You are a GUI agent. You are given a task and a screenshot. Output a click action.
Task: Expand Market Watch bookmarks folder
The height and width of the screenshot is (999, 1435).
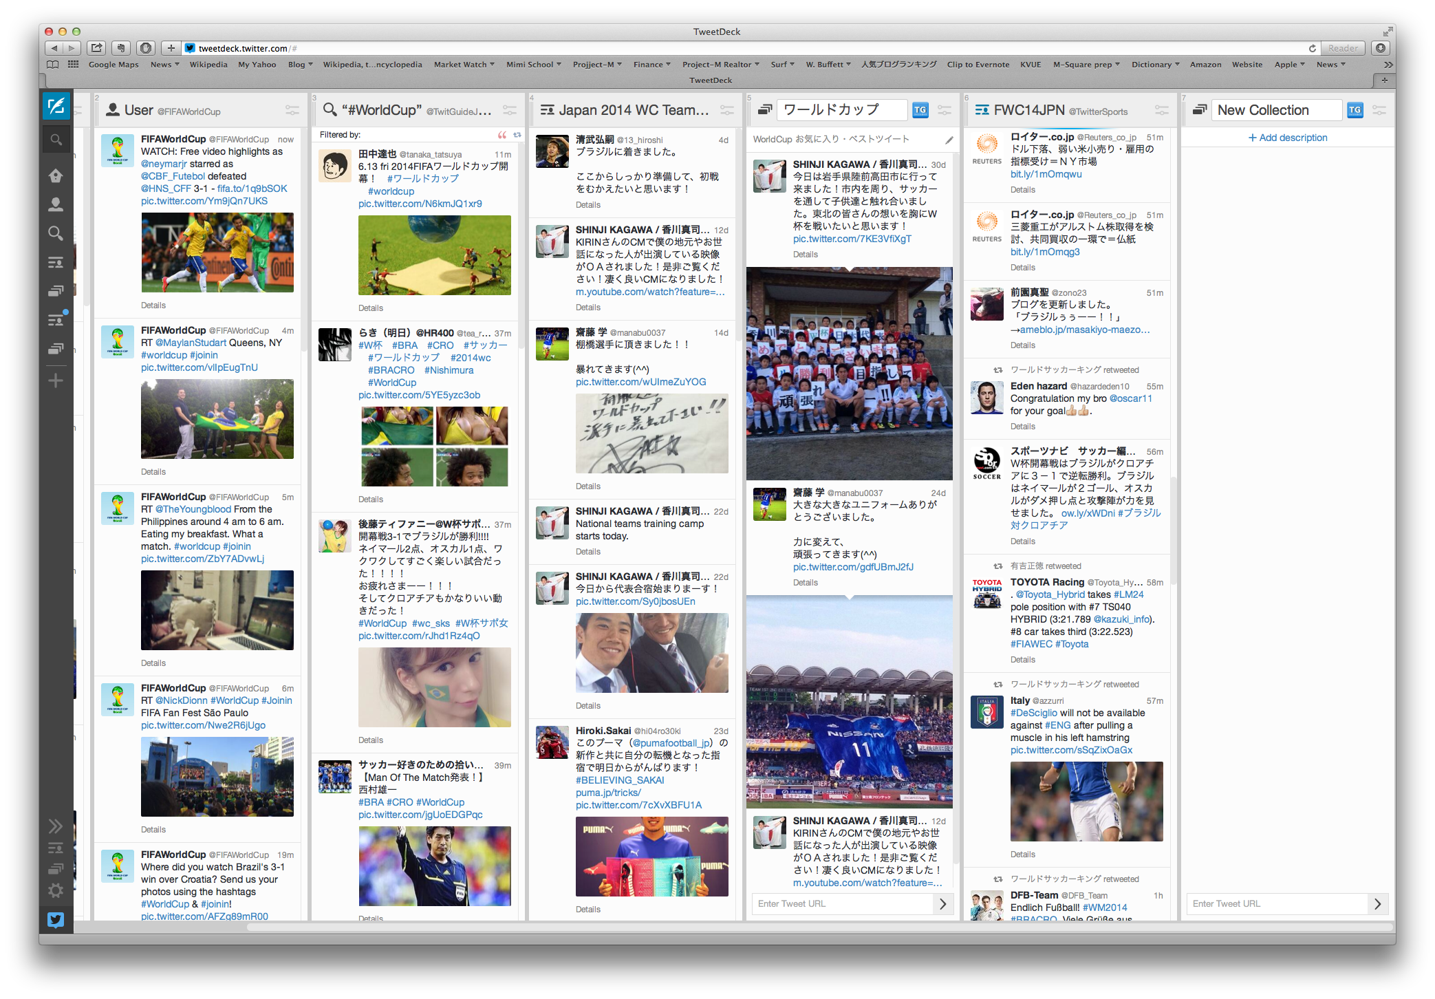464,65
